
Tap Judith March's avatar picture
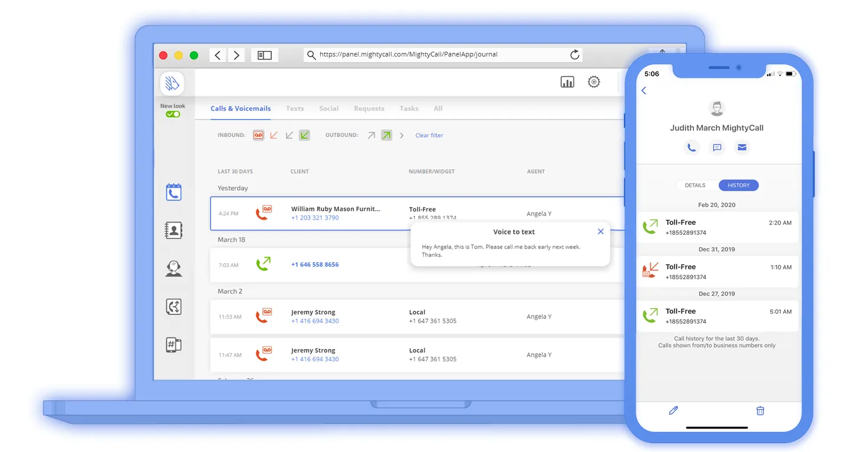[x=716, y=108]
